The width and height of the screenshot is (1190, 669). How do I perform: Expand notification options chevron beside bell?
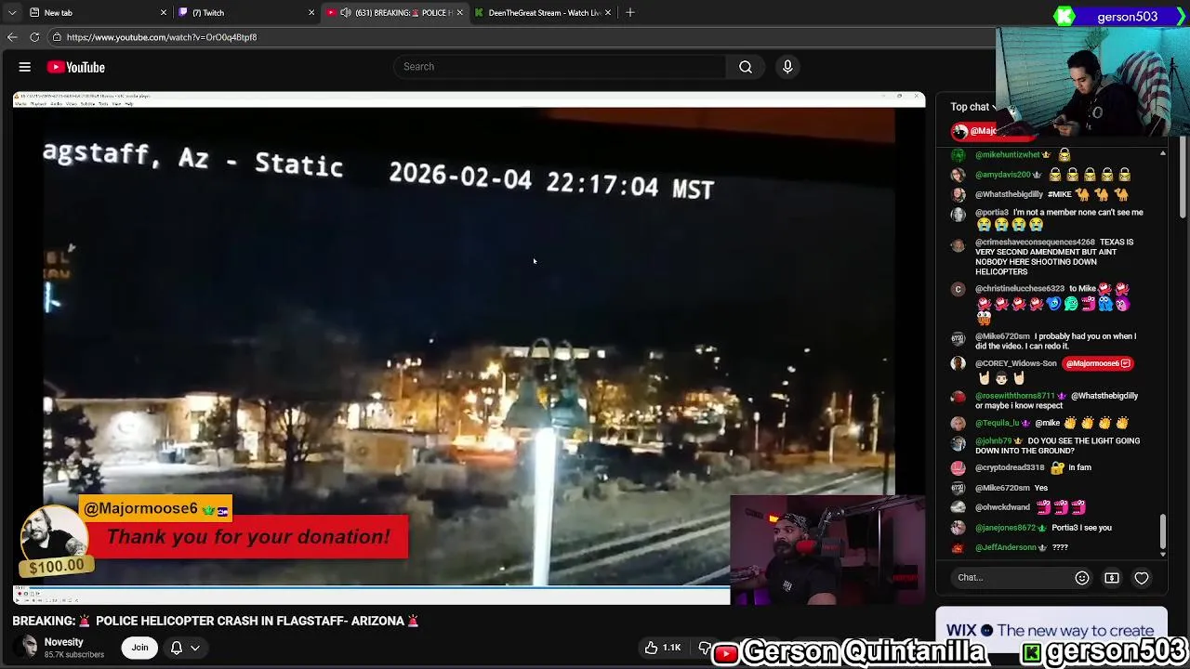tap(195, 648)
